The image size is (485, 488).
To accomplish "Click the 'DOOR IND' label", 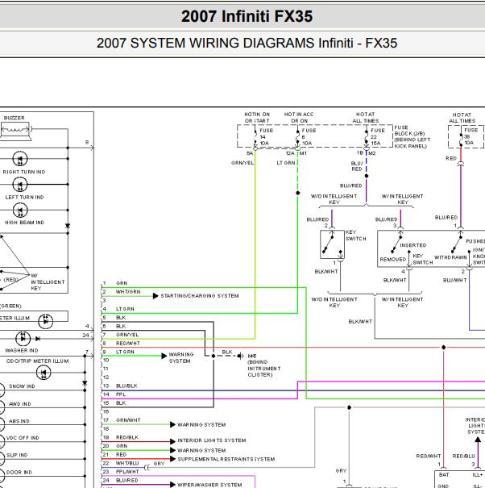I will coord(19,473).
